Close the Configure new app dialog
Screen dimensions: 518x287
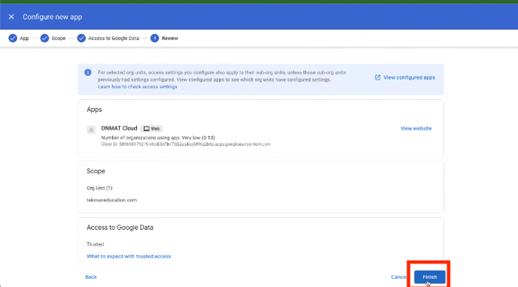pos(11,17)
